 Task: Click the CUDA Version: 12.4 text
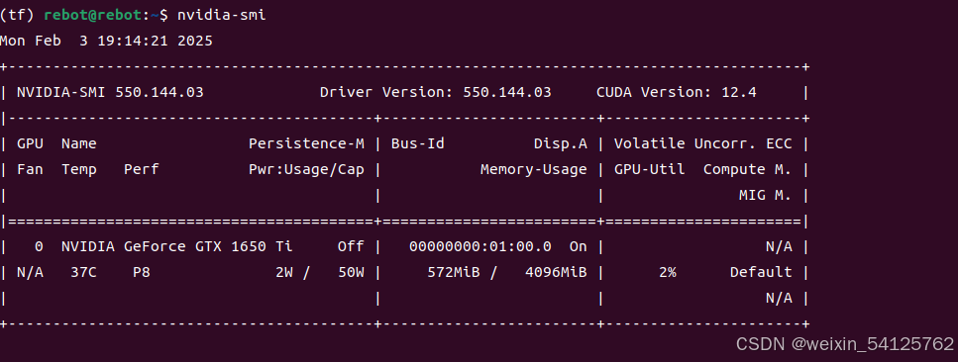tap(677, 93)
